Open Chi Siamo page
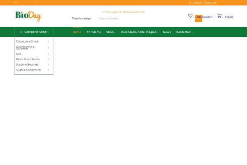Viewport: 247px width, 165px height. pos(94,32)
